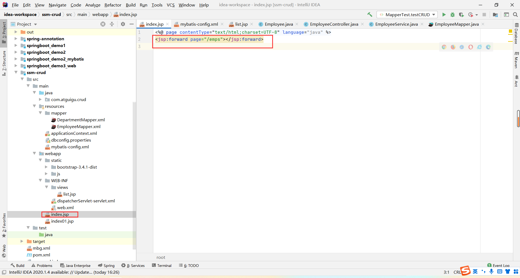The image size is (520, 278).
Task: Click the 3:1 caret position indicator
Action: tap(446, 272)
